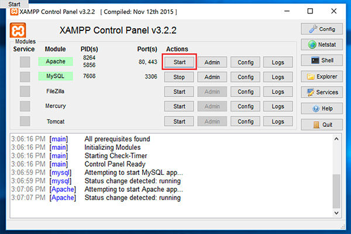Open Tomcat Logs menu
Screen dimensions: 351x234
(278, 122)
